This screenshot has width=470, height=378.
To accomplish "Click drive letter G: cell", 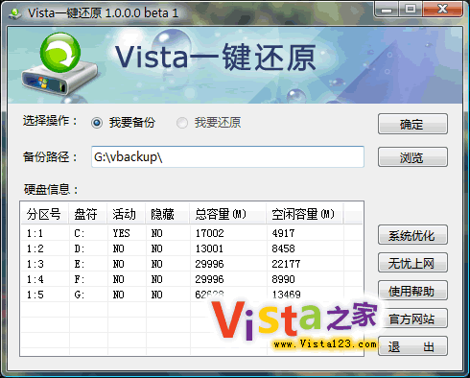I will [x=80, y=295].
